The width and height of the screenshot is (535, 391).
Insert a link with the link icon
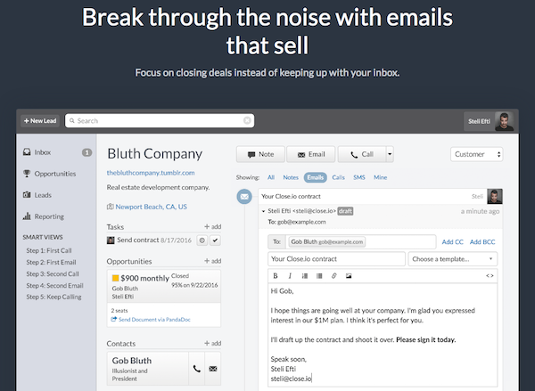(333, 276)
